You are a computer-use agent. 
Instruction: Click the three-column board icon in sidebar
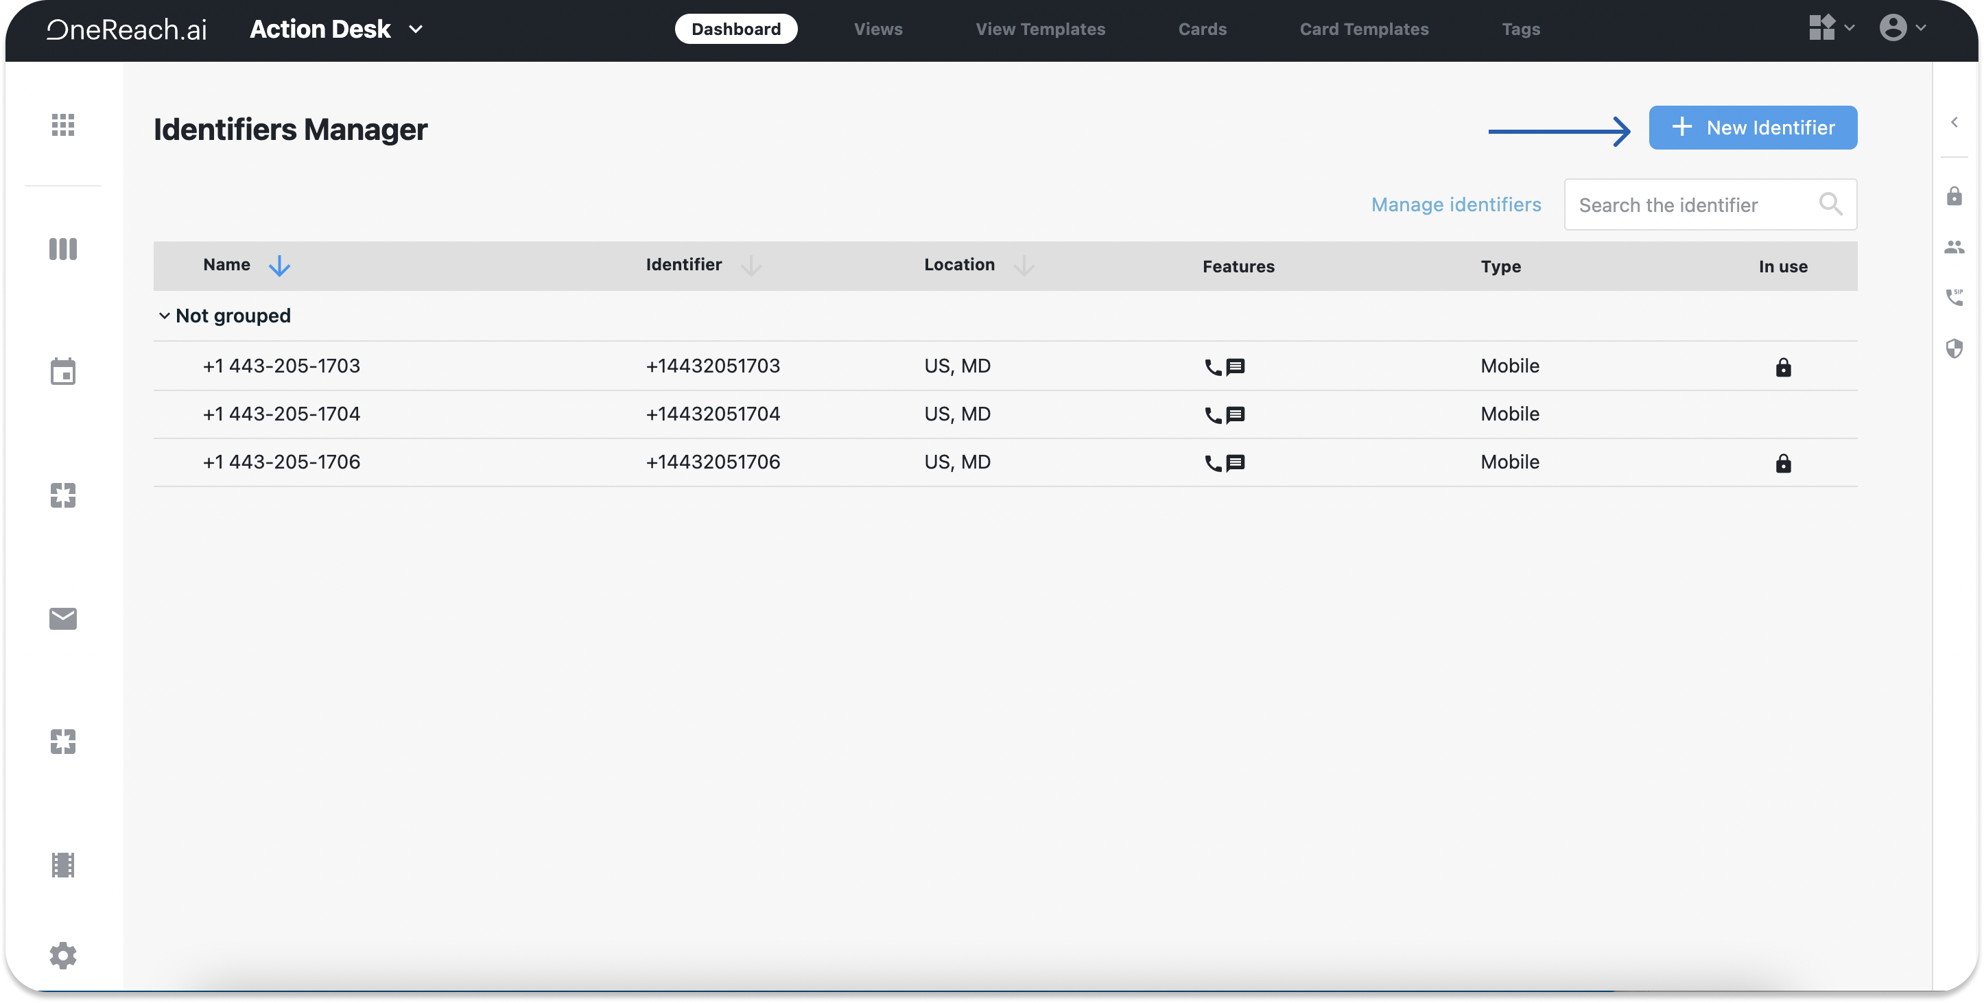pyautogui.click(x=63, y=249)
